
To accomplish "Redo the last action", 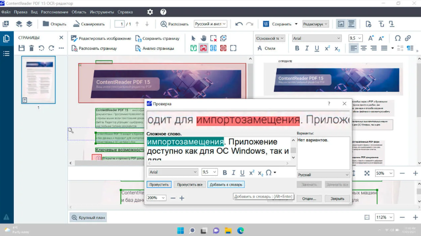I will point(250,24).
